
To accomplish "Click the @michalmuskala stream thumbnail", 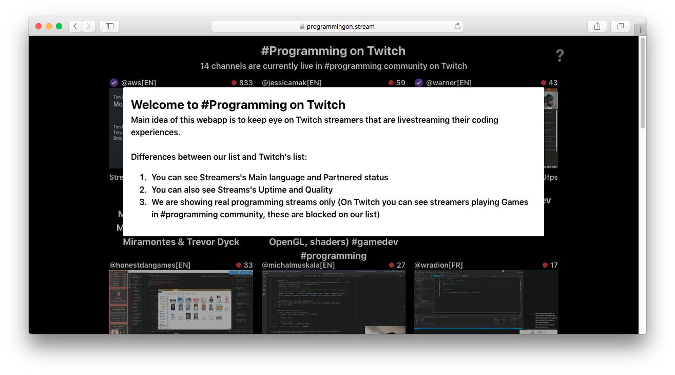I will coord(334,302).
